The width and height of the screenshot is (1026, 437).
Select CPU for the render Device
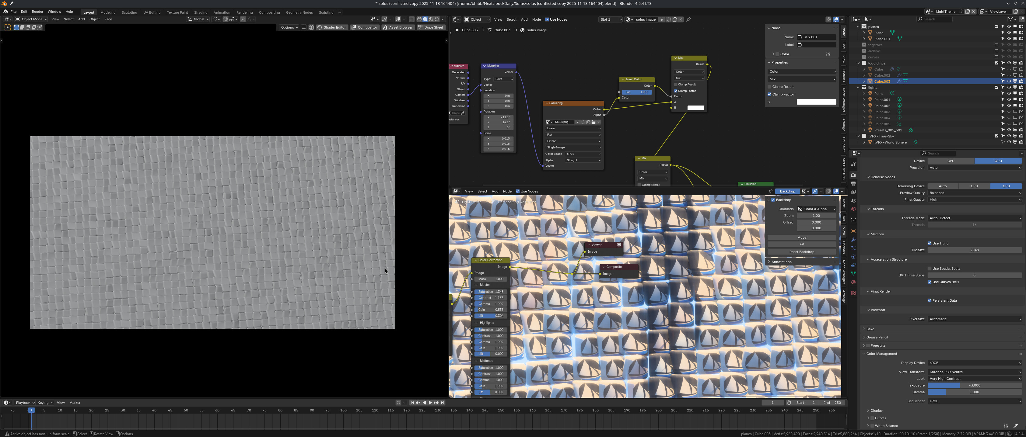click(951, 161)
